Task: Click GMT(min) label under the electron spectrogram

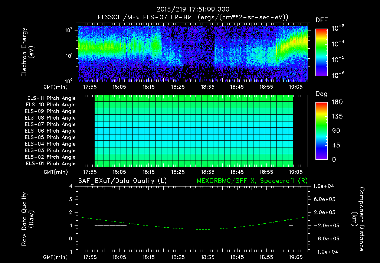Action: [x=56, y=87]
